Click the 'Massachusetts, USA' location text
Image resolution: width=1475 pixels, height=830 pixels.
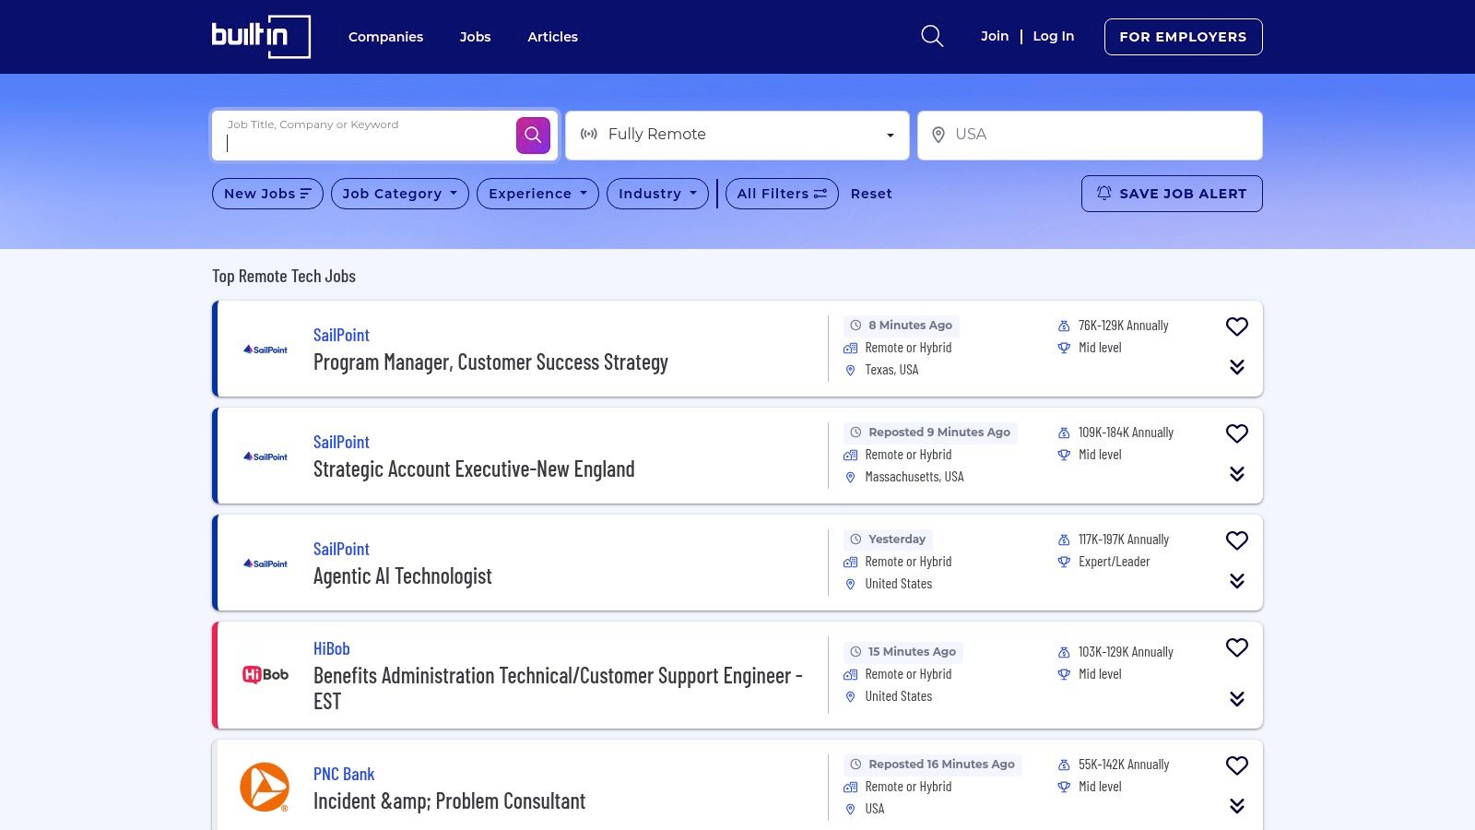pos(914,477)
